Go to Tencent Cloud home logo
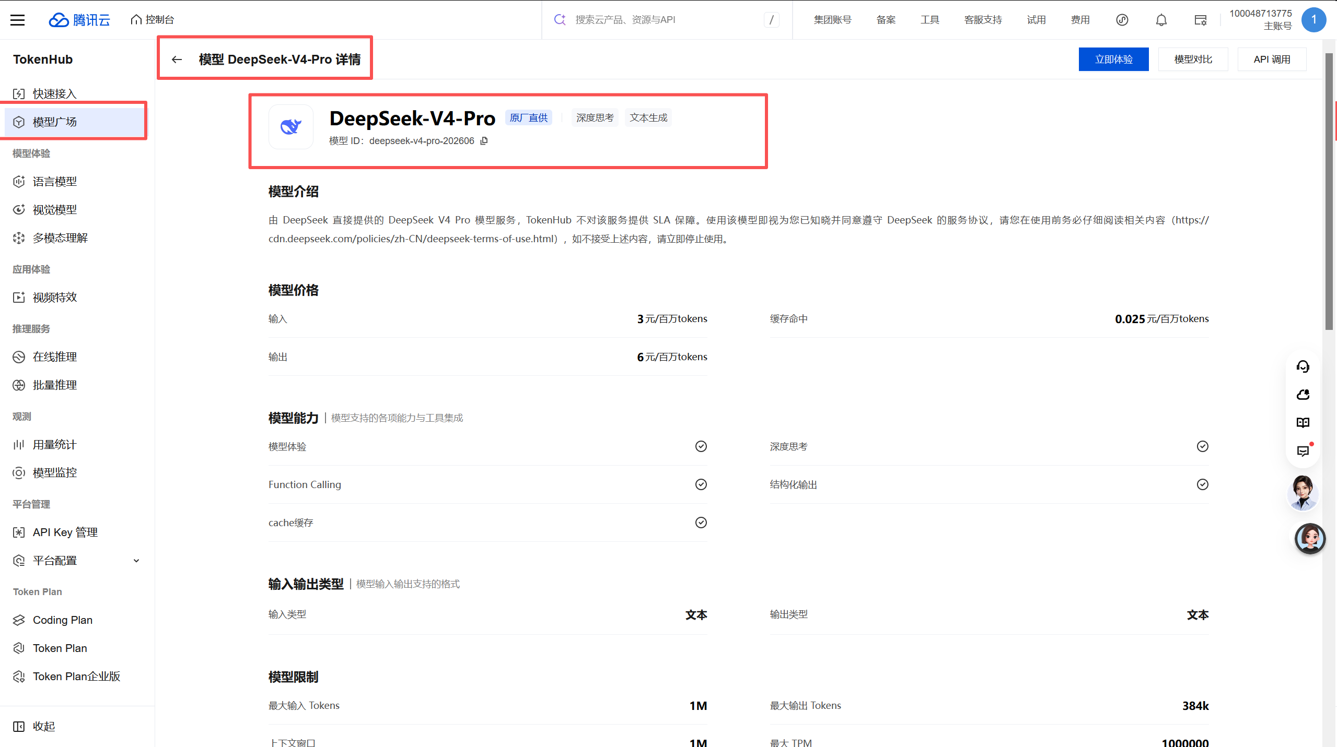 click(79, 20)
